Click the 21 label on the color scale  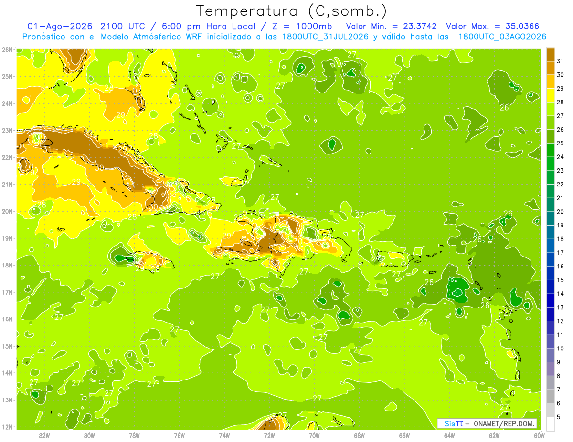560,198
